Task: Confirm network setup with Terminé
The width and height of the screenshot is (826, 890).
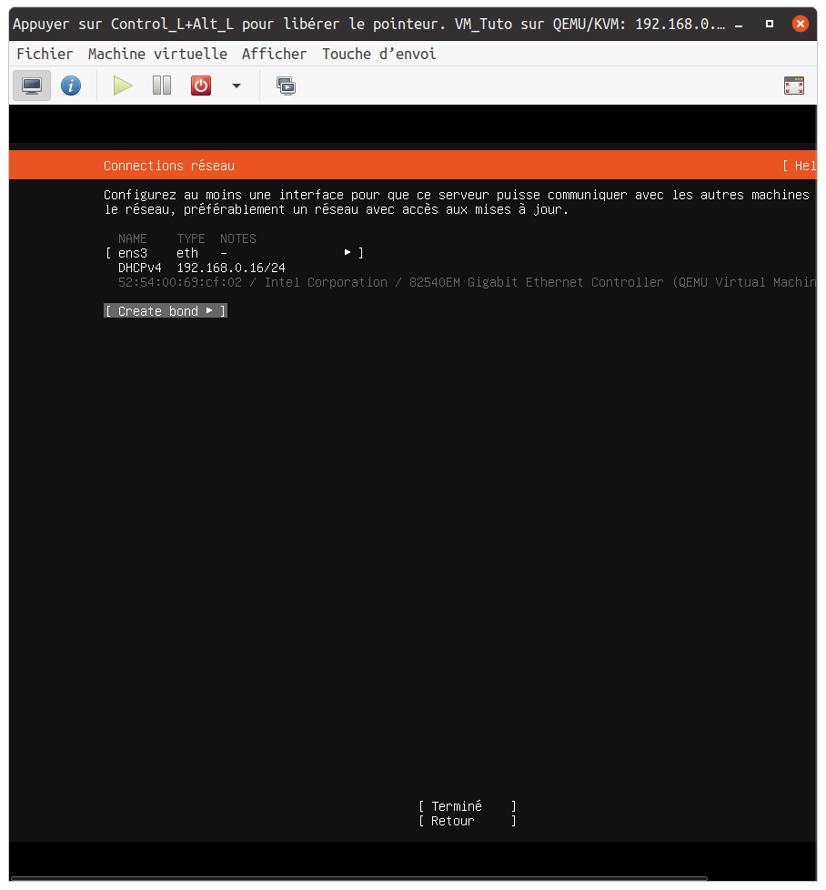Action: [467, 806]
